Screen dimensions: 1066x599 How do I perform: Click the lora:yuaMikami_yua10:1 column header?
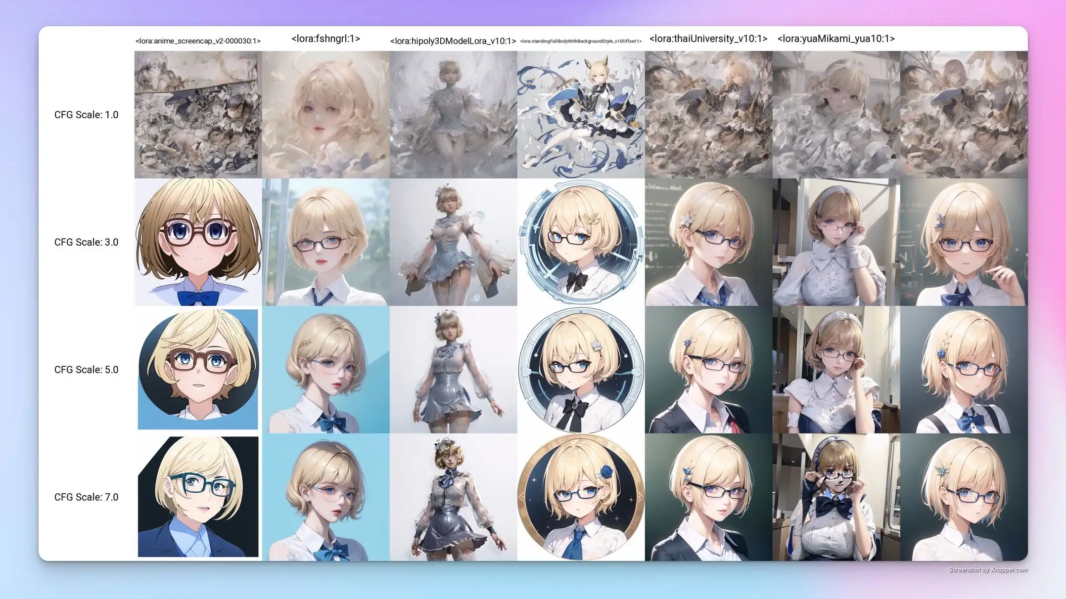click(836, 39)
